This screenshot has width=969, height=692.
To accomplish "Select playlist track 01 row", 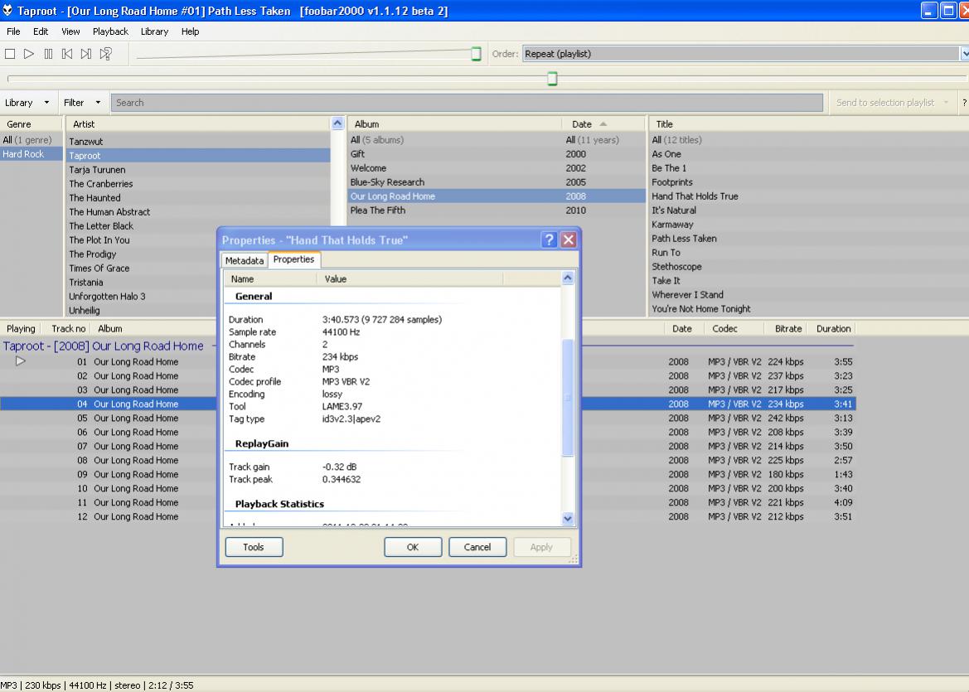I will (428, 362).
